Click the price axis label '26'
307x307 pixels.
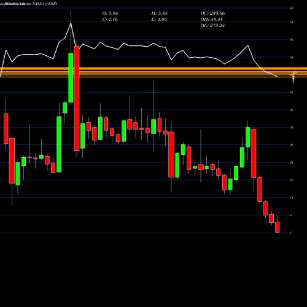(292, 145)
